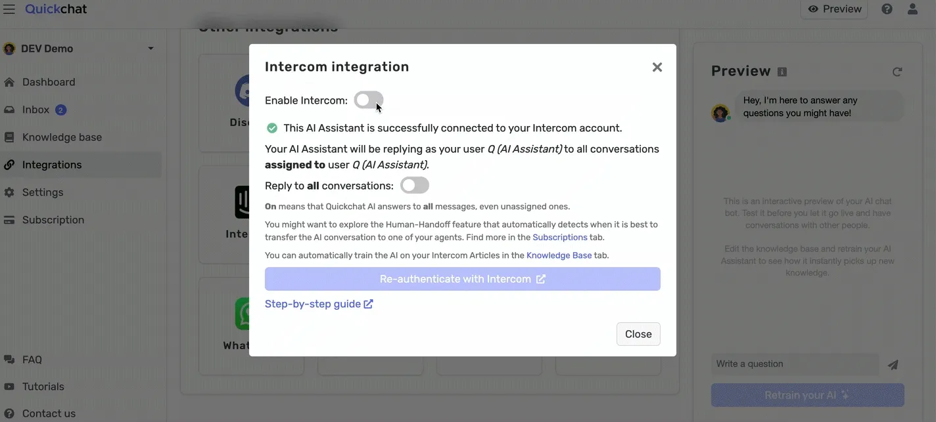Click the greeting message bubble in Preview

(819, 106)
